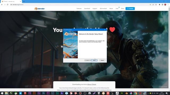Open the blue B app in taskbar
This screenshot has width=170, height=95.
tap(20, 93)
